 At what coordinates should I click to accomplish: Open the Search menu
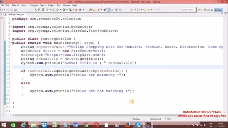coord(43,5)
